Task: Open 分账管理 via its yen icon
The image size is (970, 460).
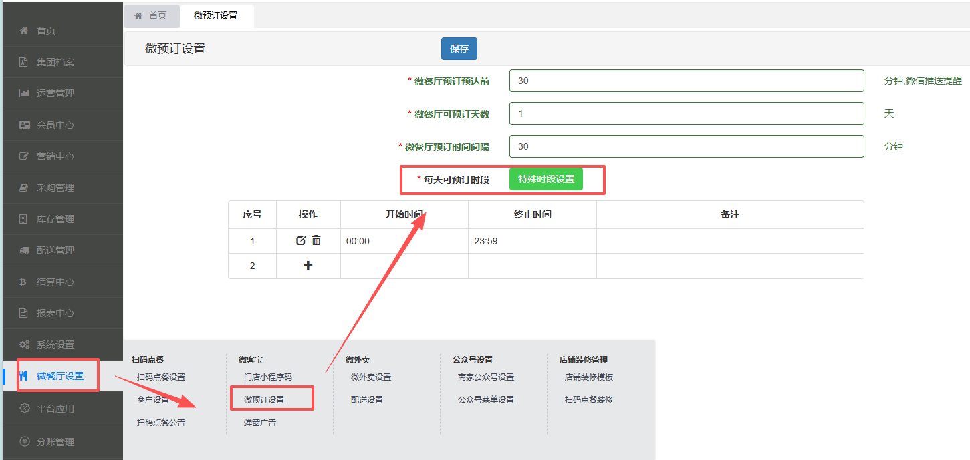Action: coord(24,441)
